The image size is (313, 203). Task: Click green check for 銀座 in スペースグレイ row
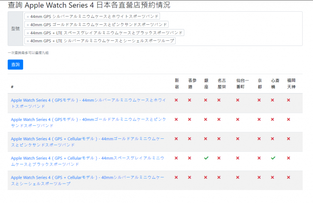(x=206, y=158)
